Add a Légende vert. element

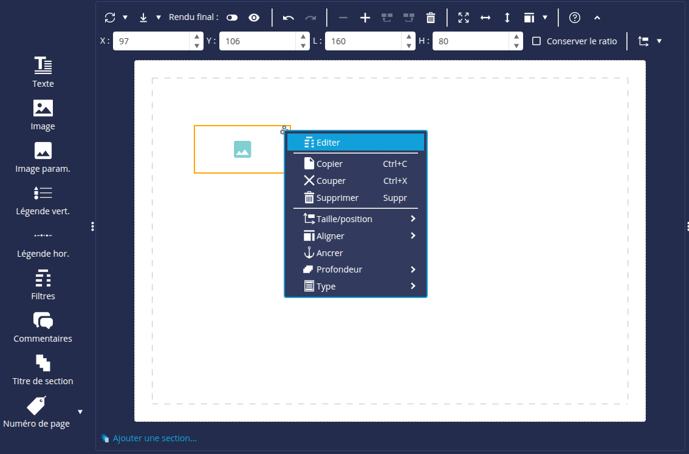click(43, 200)
